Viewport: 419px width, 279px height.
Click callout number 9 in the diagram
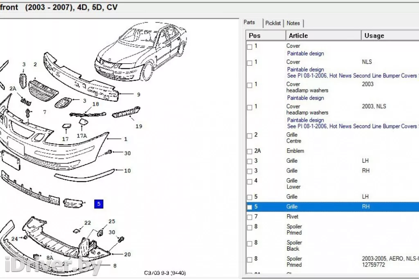(138, 94)
